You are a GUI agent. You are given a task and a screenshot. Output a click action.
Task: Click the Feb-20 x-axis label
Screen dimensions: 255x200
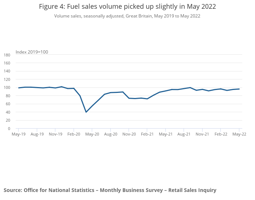pos(74,134)
